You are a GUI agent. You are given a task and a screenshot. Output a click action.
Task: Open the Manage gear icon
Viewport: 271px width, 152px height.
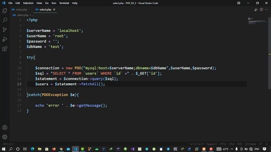pos(5,137)
